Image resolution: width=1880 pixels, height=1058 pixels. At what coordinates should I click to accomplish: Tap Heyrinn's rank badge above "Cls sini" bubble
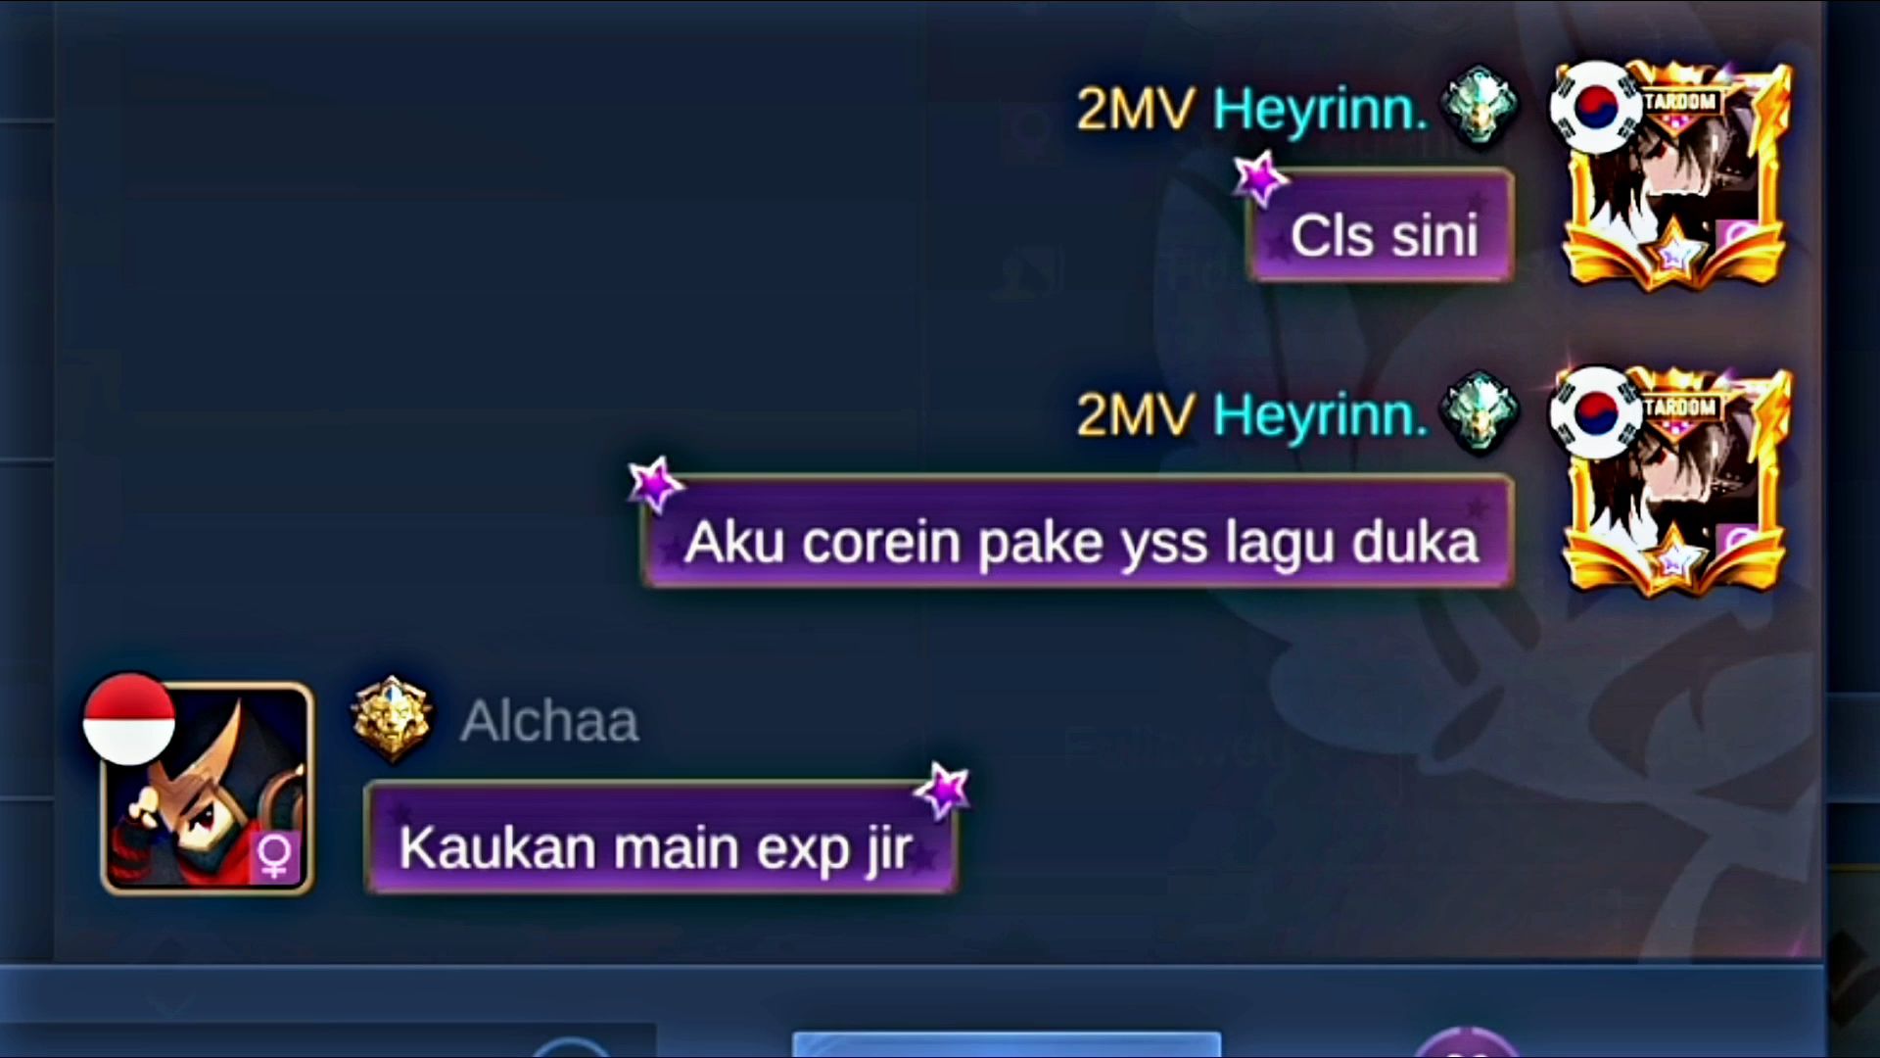[1480, 107]
